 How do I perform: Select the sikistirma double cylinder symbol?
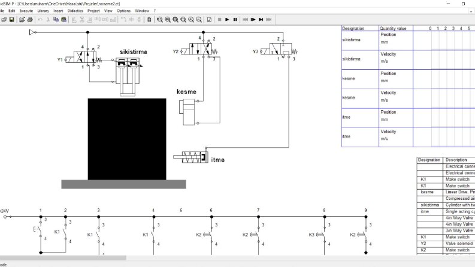[128, 77]
